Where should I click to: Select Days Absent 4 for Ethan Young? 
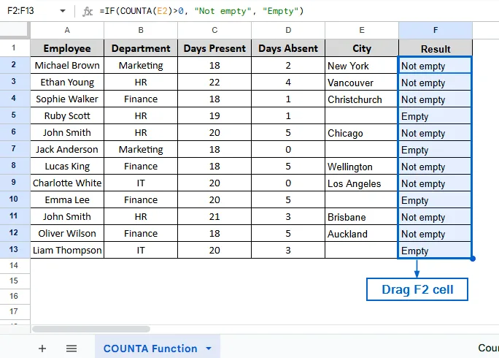[x=288, y=83]
